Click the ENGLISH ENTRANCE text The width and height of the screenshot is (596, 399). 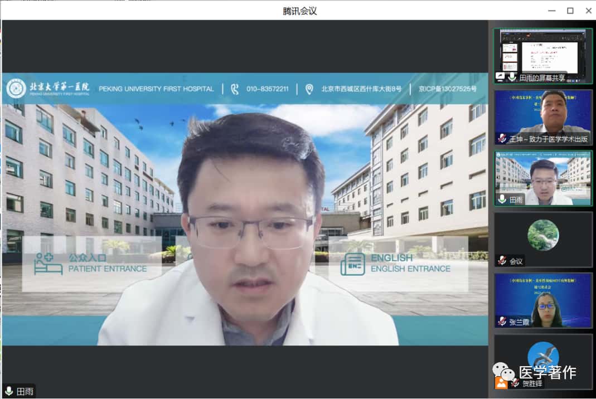click(x=410, y=269)
